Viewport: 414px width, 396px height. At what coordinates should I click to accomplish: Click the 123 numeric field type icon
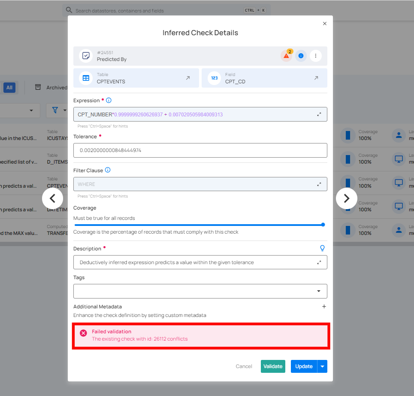pyautogui.click(x=214, y=78)
